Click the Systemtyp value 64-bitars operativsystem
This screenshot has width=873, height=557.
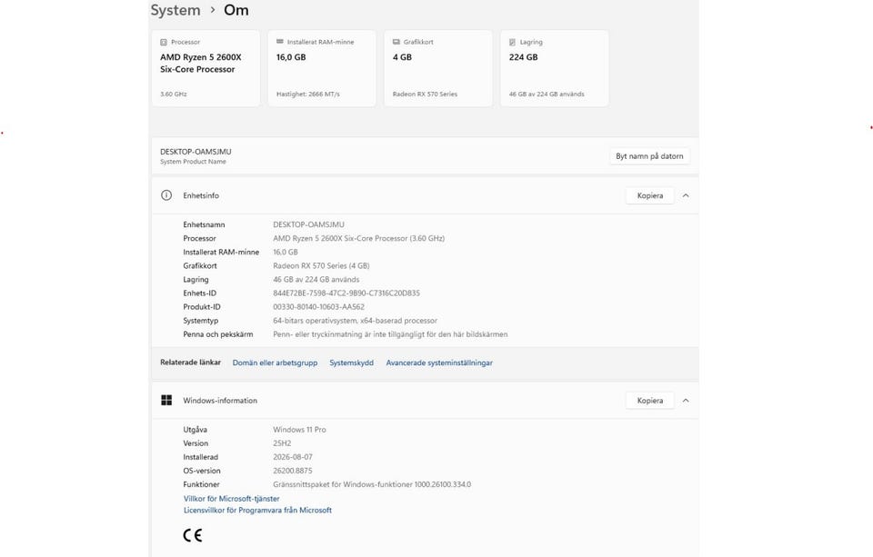pyautogui.click(x=356, y=321)
